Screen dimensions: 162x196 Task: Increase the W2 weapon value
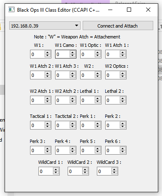(x=98, y=74)
